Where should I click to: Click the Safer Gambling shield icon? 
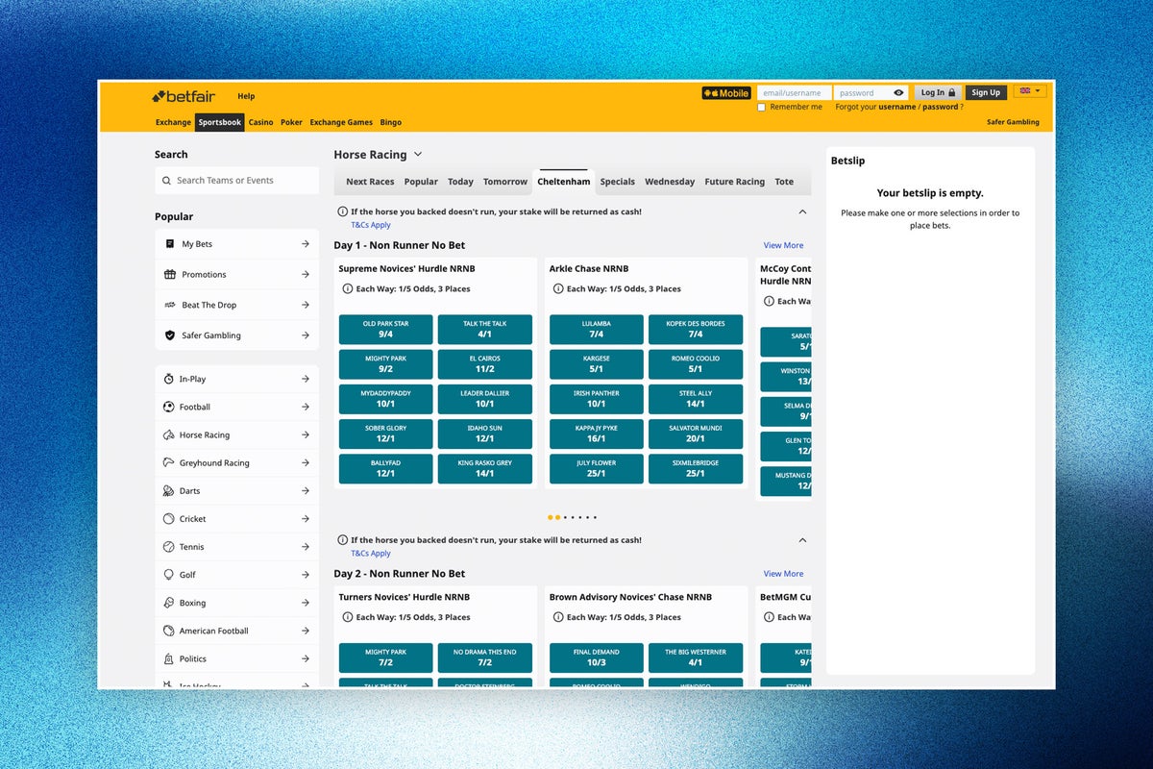pyautogui.click(x=170, y=335)
